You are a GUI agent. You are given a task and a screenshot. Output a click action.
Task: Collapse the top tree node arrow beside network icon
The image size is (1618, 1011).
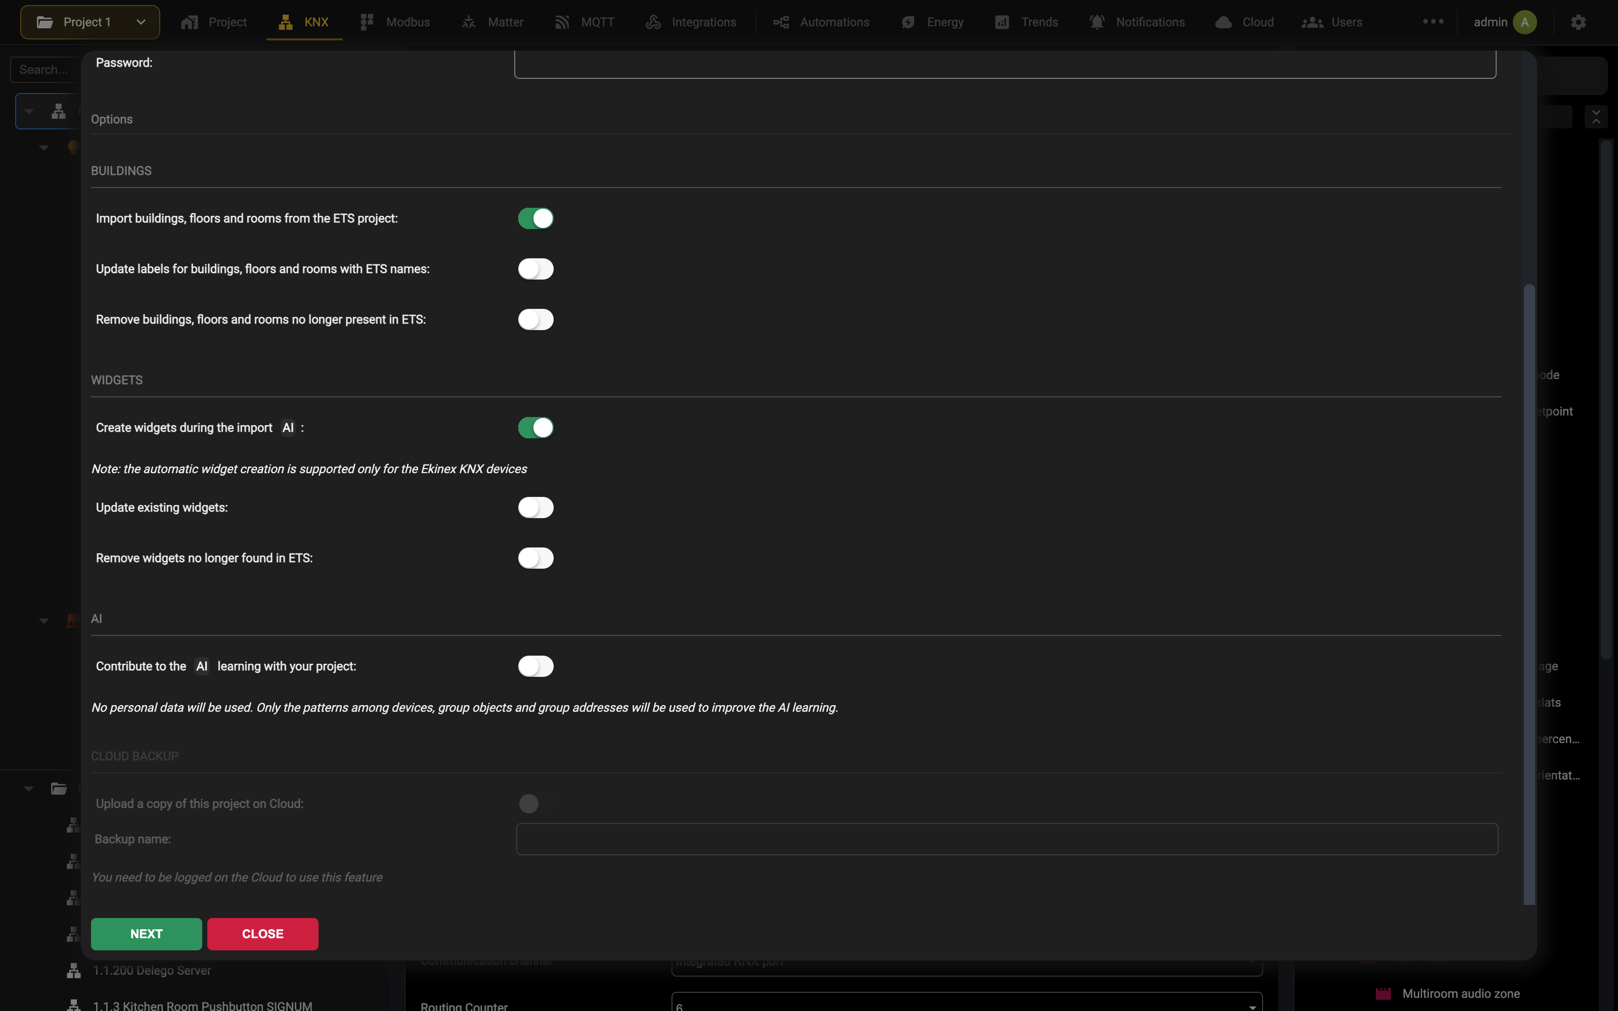[x=29, y=111]
